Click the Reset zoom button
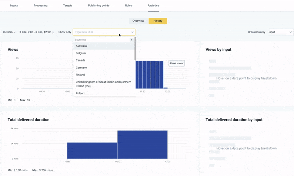The image size is (294, 176). (177, 63)
